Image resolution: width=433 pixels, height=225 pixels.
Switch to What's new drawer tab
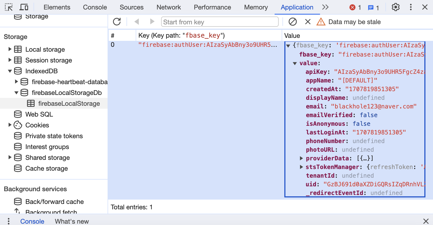(72, 221)
